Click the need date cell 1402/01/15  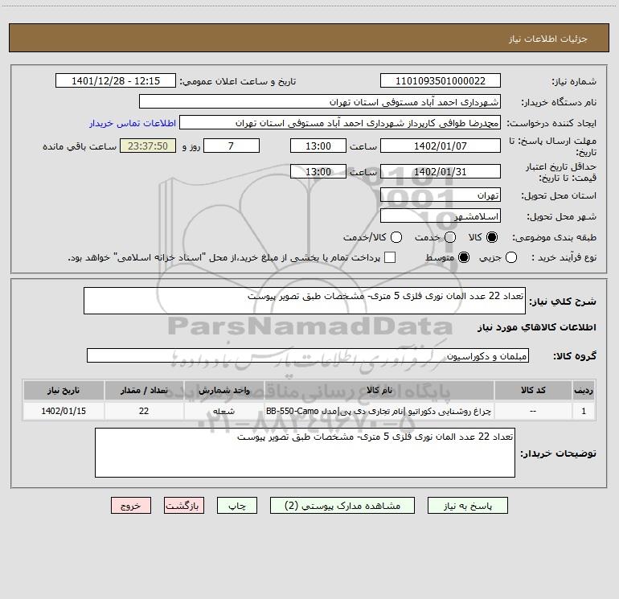(64, 411)
